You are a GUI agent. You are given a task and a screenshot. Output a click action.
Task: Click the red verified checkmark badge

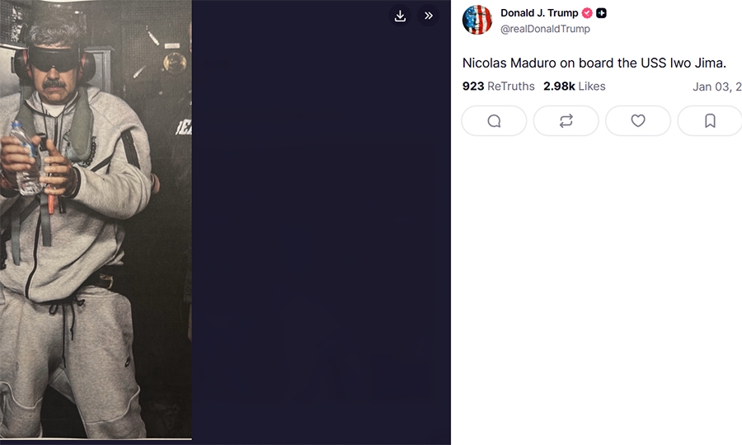click(x=587, y=13)
